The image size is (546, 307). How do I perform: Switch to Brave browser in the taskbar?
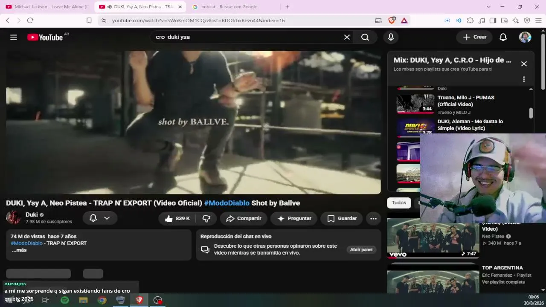pos(139,300)
